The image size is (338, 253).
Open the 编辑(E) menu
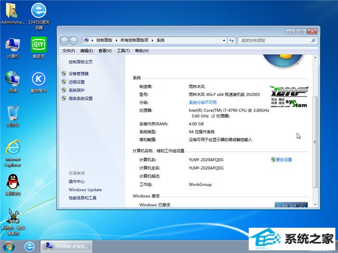(87, 51)
